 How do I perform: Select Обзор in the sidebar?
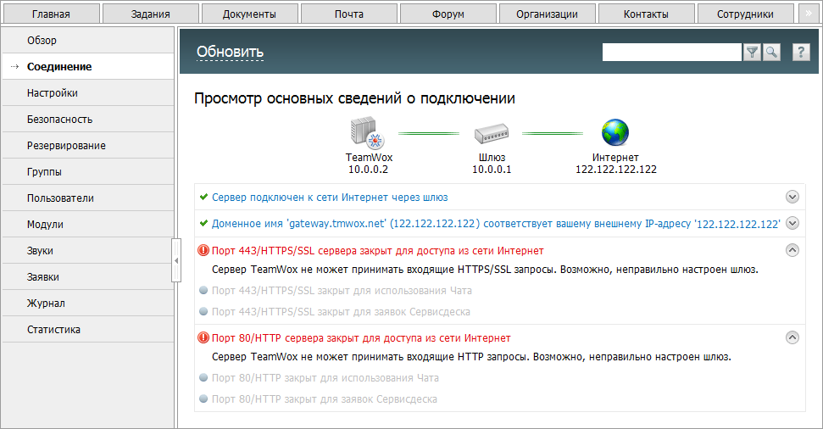tap(88, 41)
